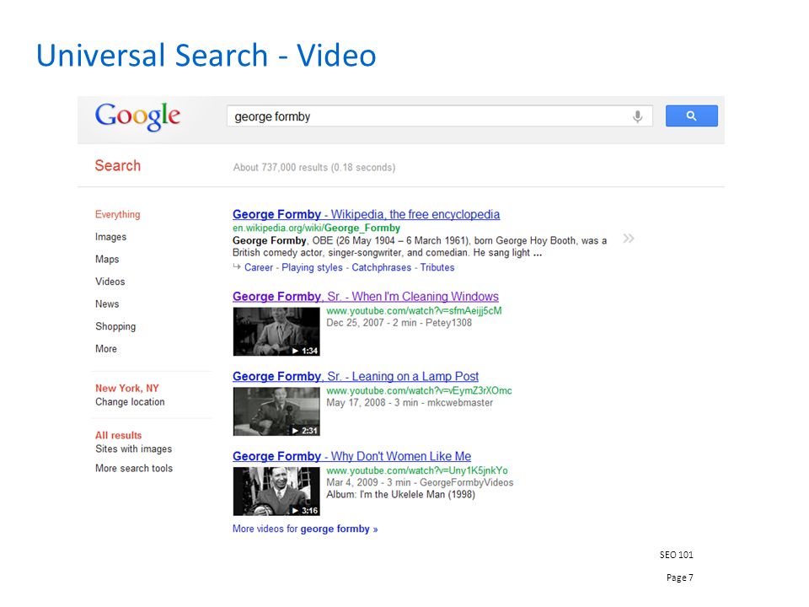809x607 pixels.
Task: Click the 3:16 video thumbnail
Action: [276, 492]
